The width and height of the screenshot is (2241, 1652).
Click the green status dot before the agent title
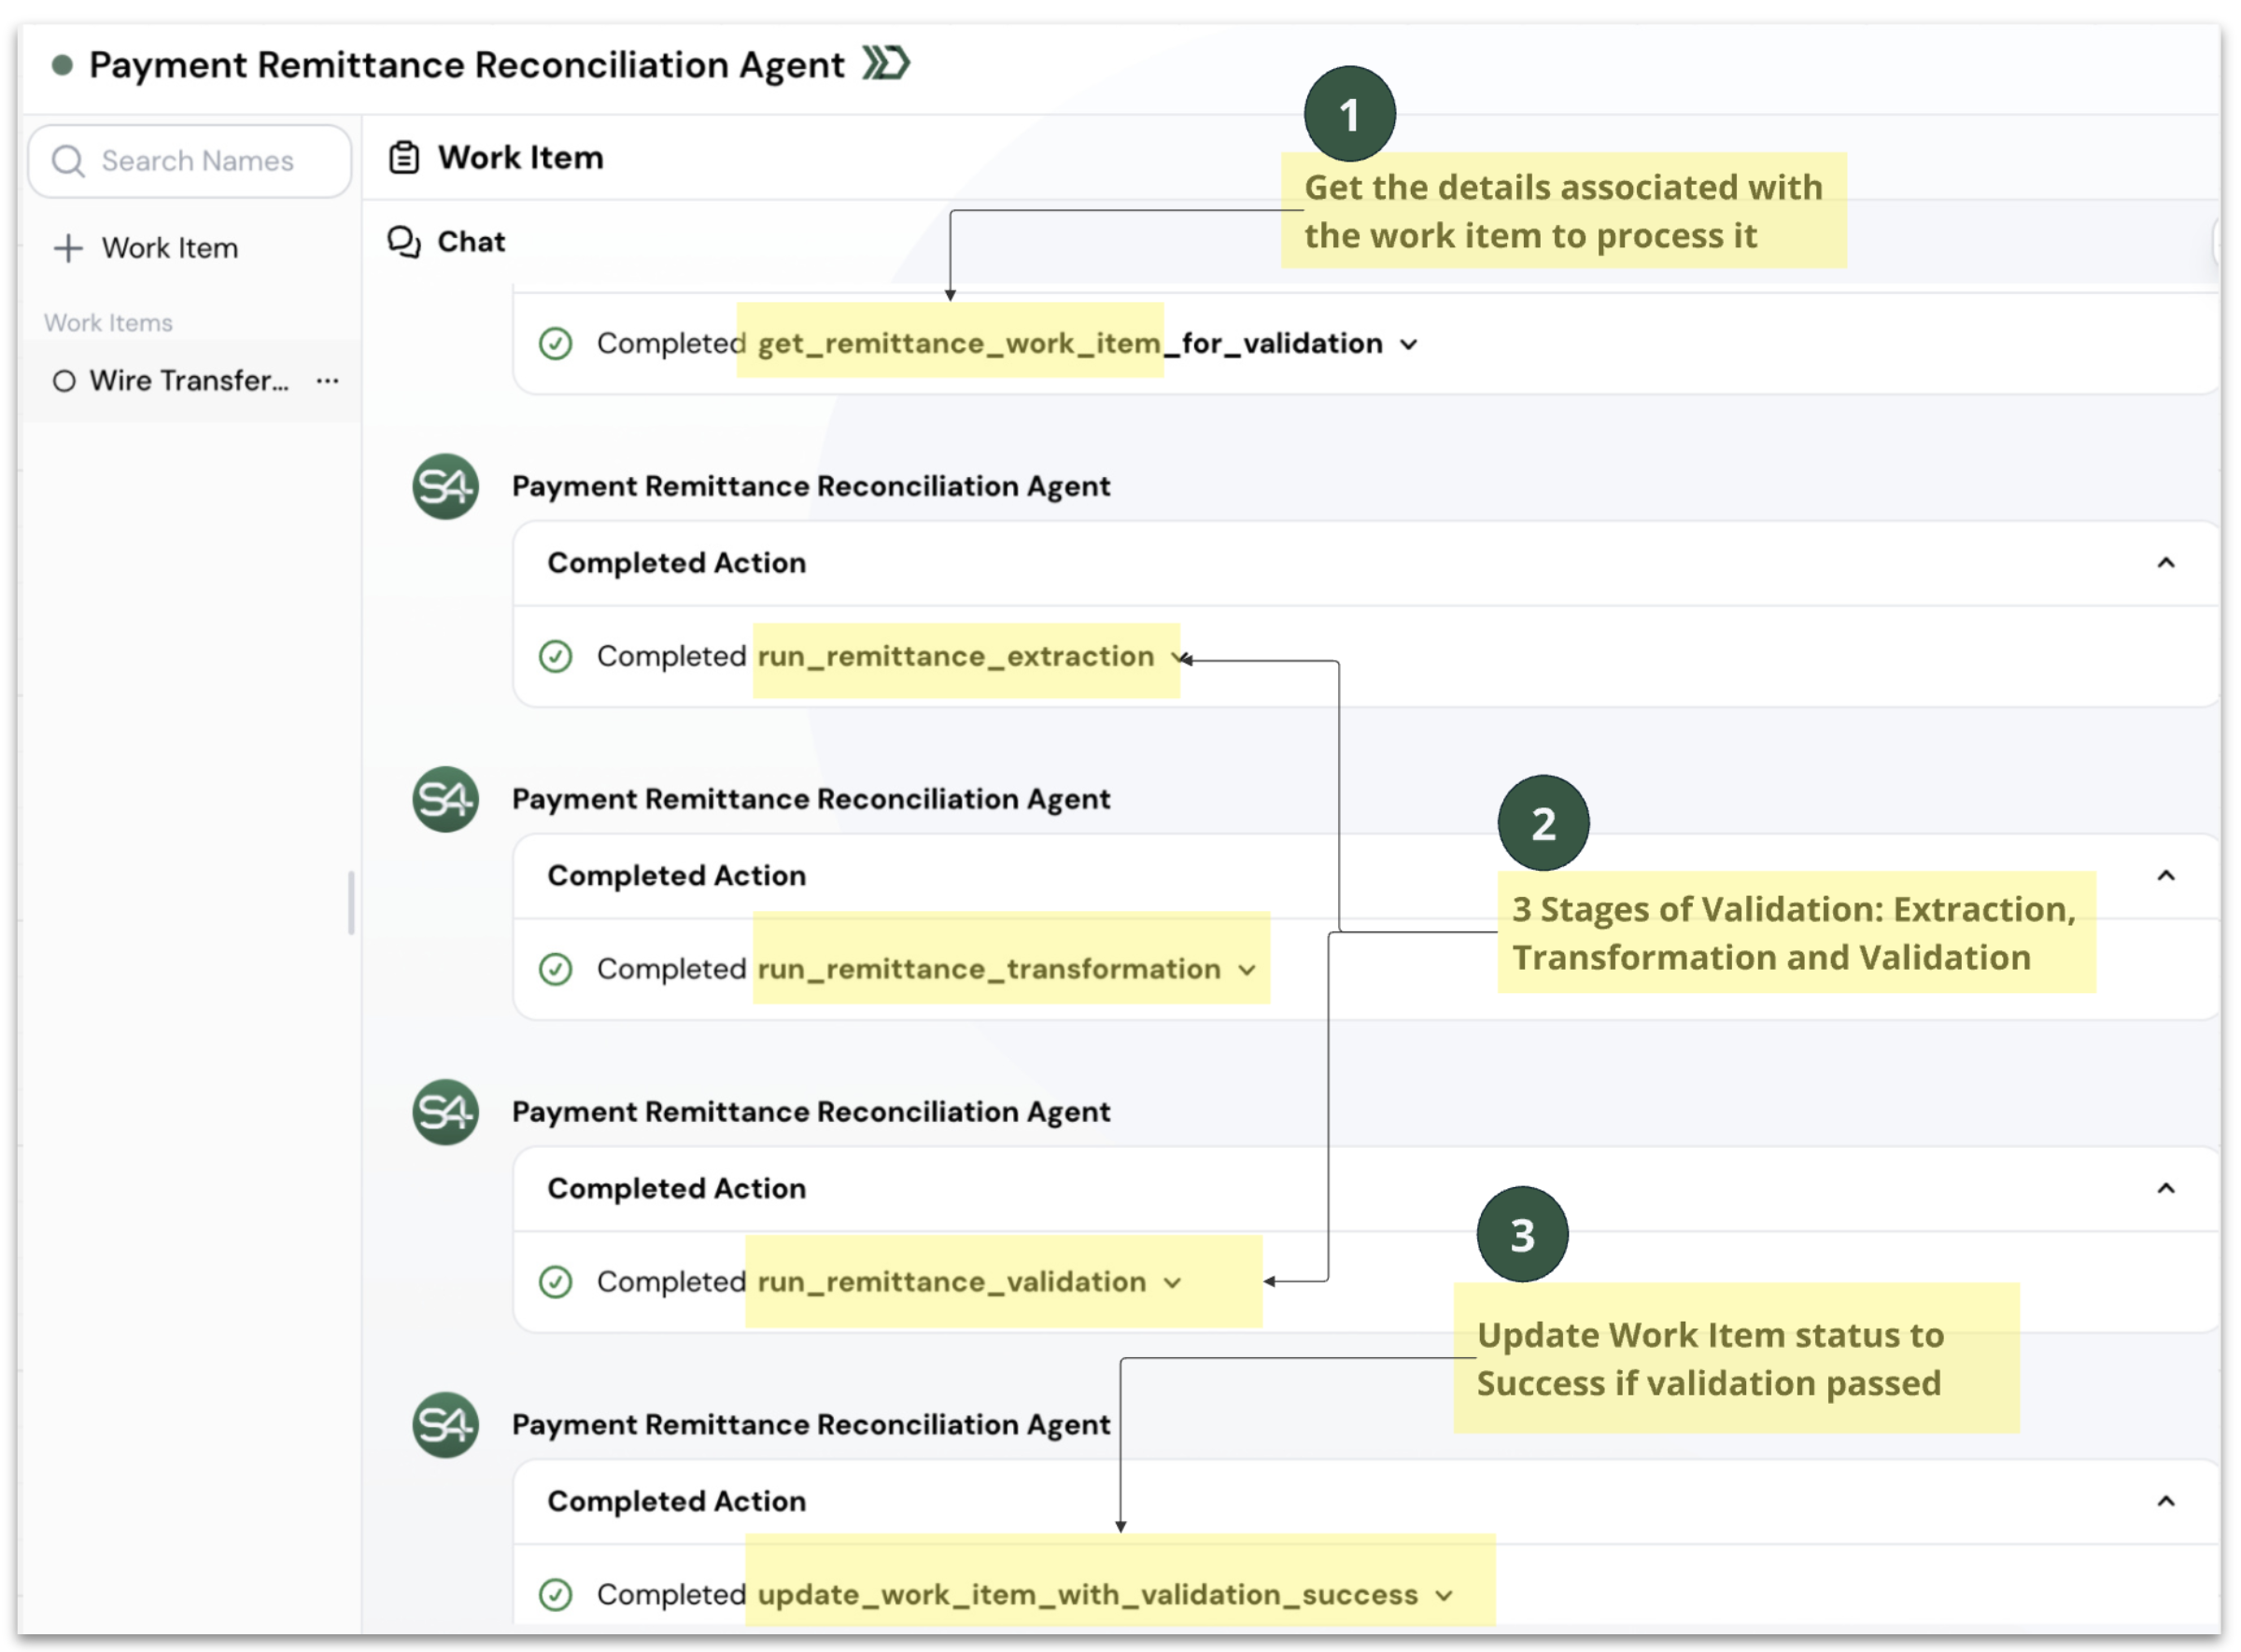click(x=62, y=65)
